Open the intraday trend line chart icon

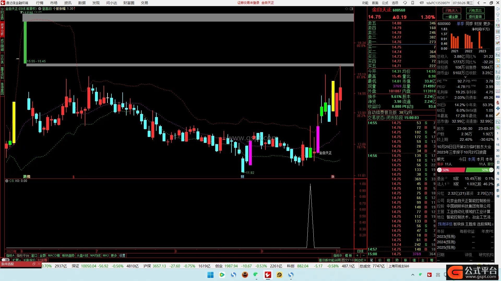(498, 37)
